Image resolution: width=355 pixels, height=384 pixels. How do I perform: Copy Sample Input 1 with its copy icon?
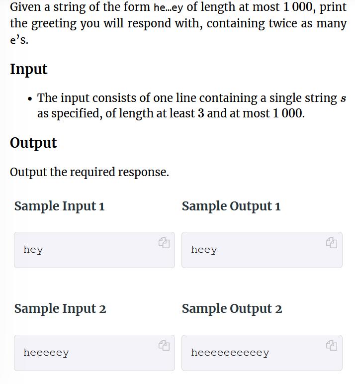164,243
